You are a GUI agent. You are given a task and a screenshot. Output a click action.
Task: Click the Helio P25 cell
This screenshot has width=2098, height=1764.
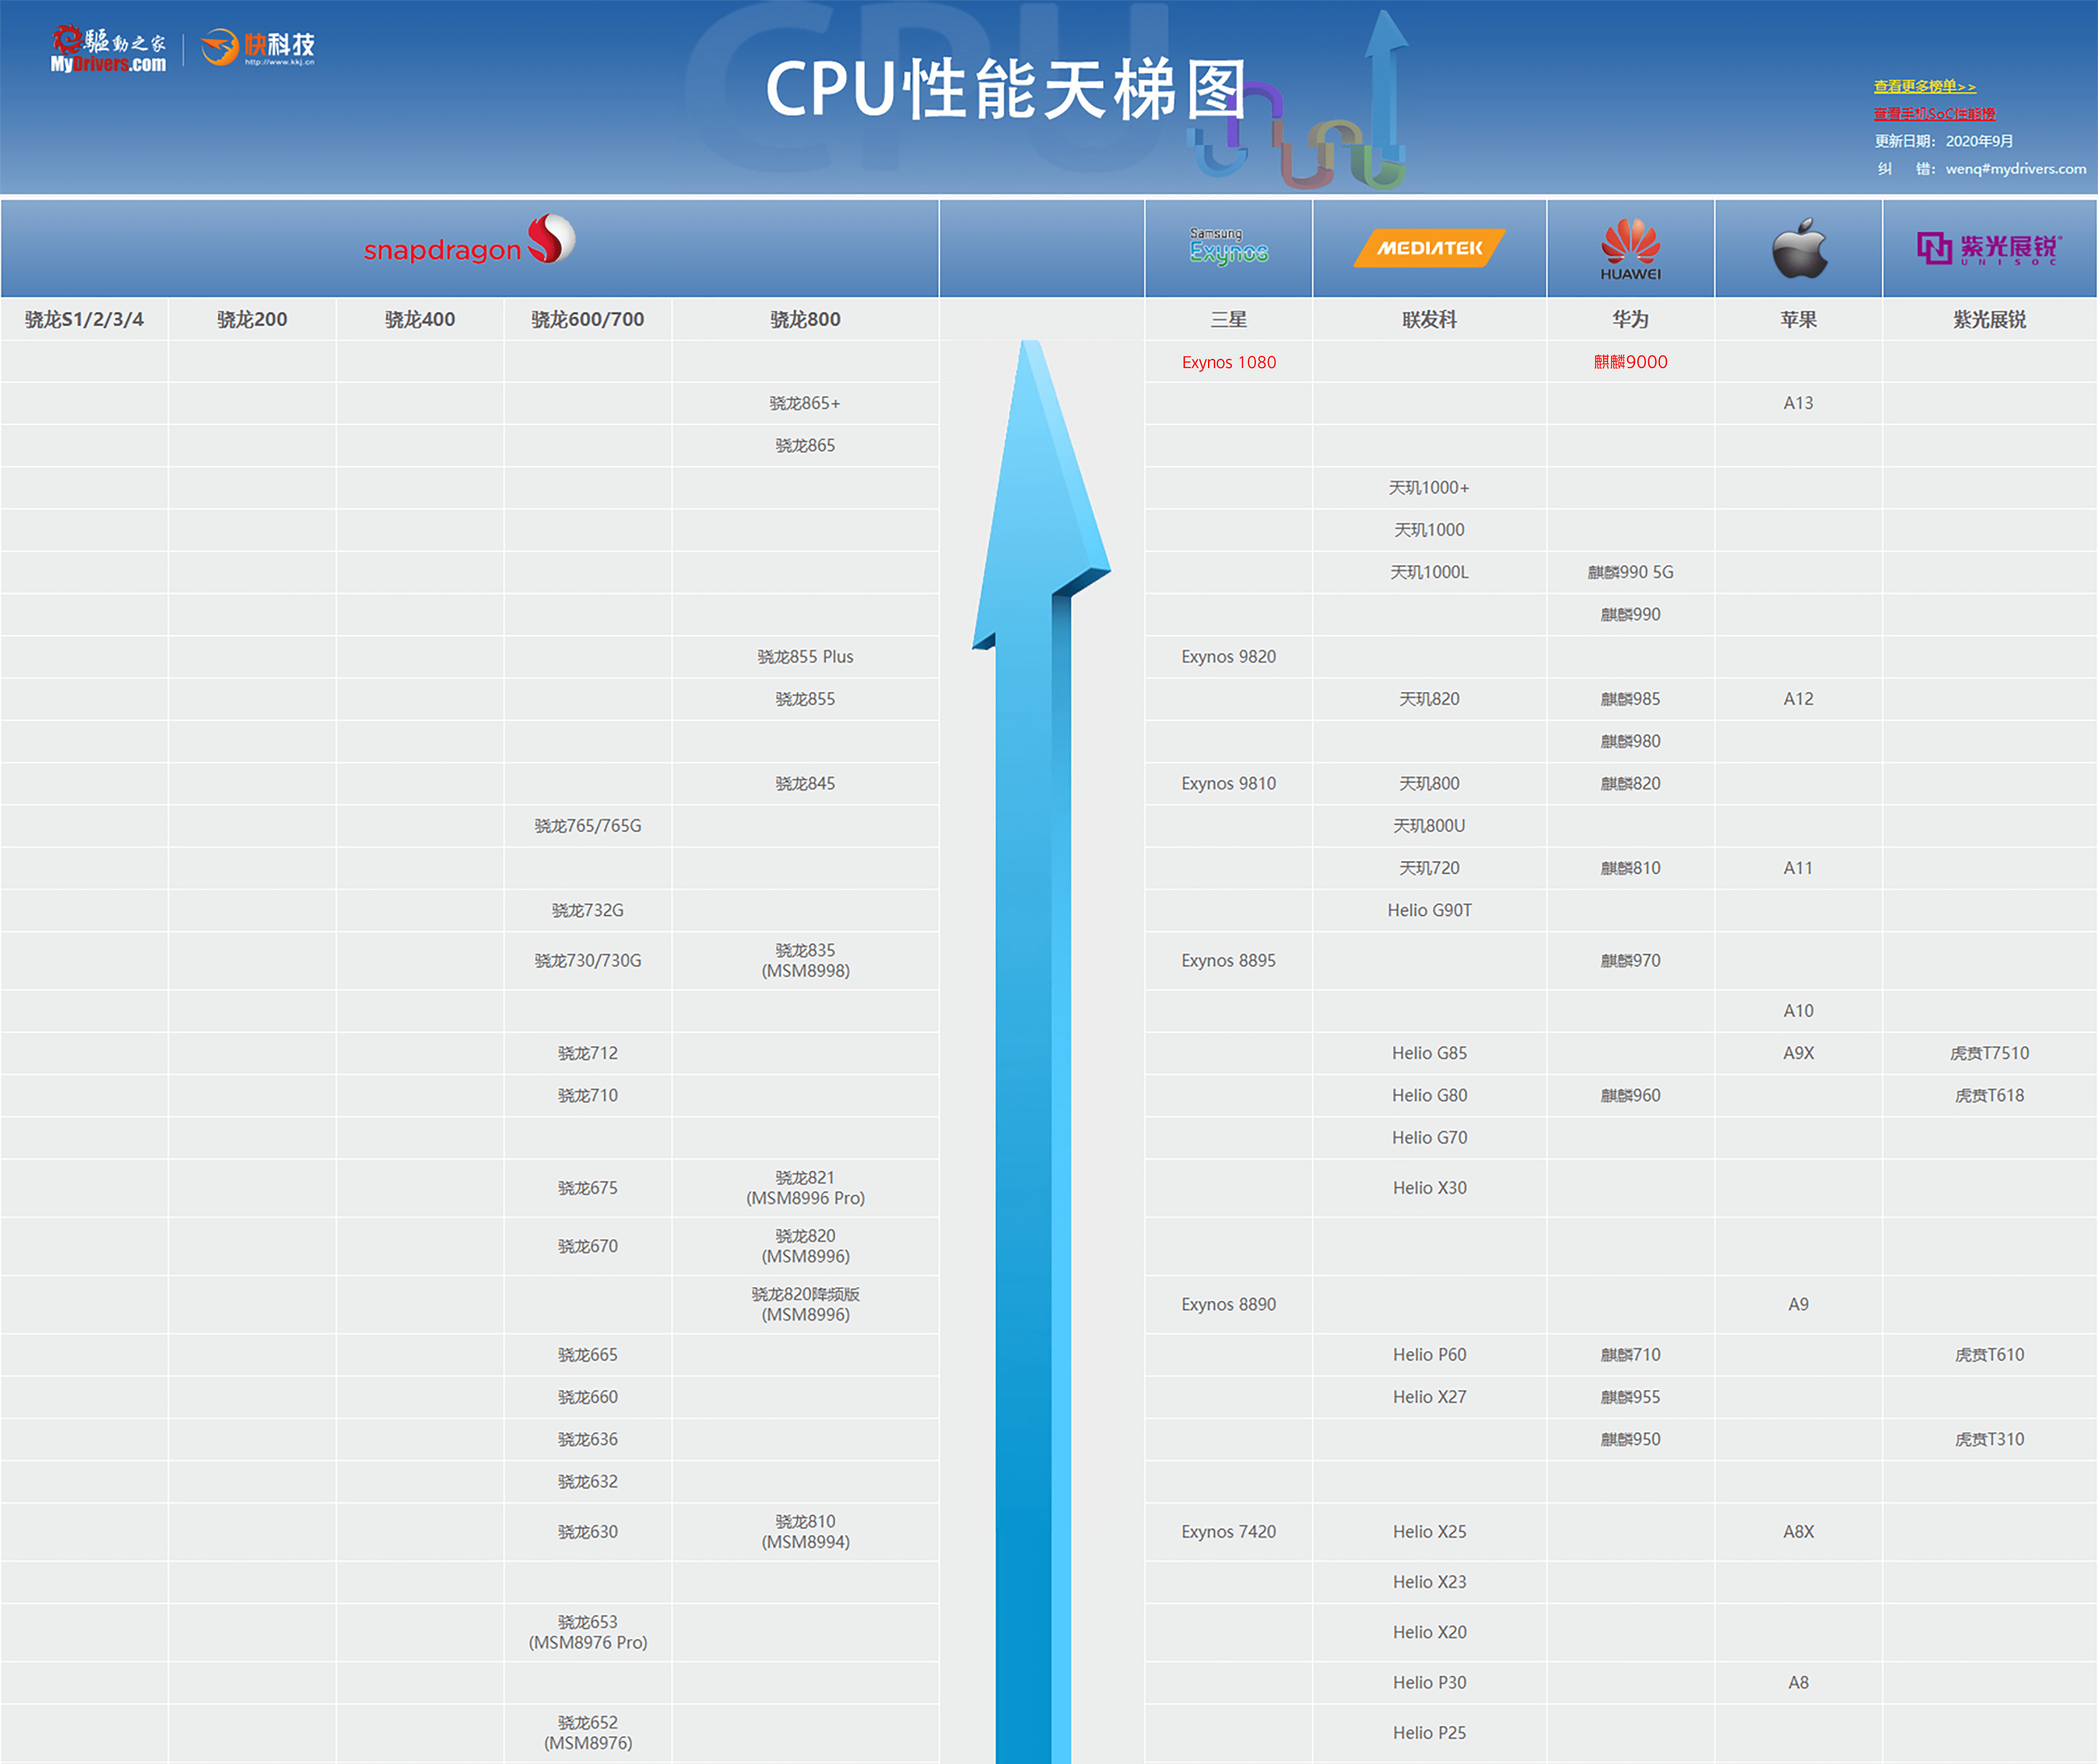pos(1429,1733)
